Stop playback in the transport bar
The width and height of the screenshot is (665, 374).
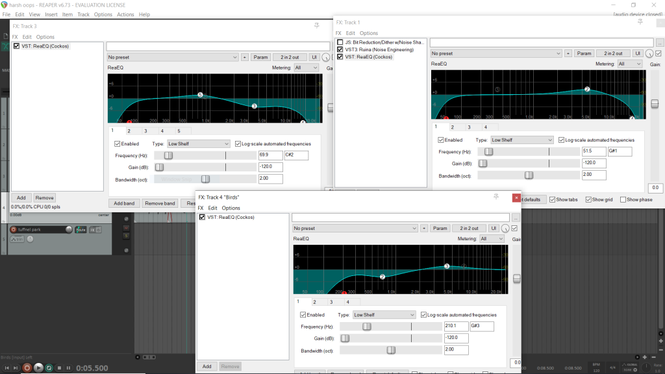59,368
